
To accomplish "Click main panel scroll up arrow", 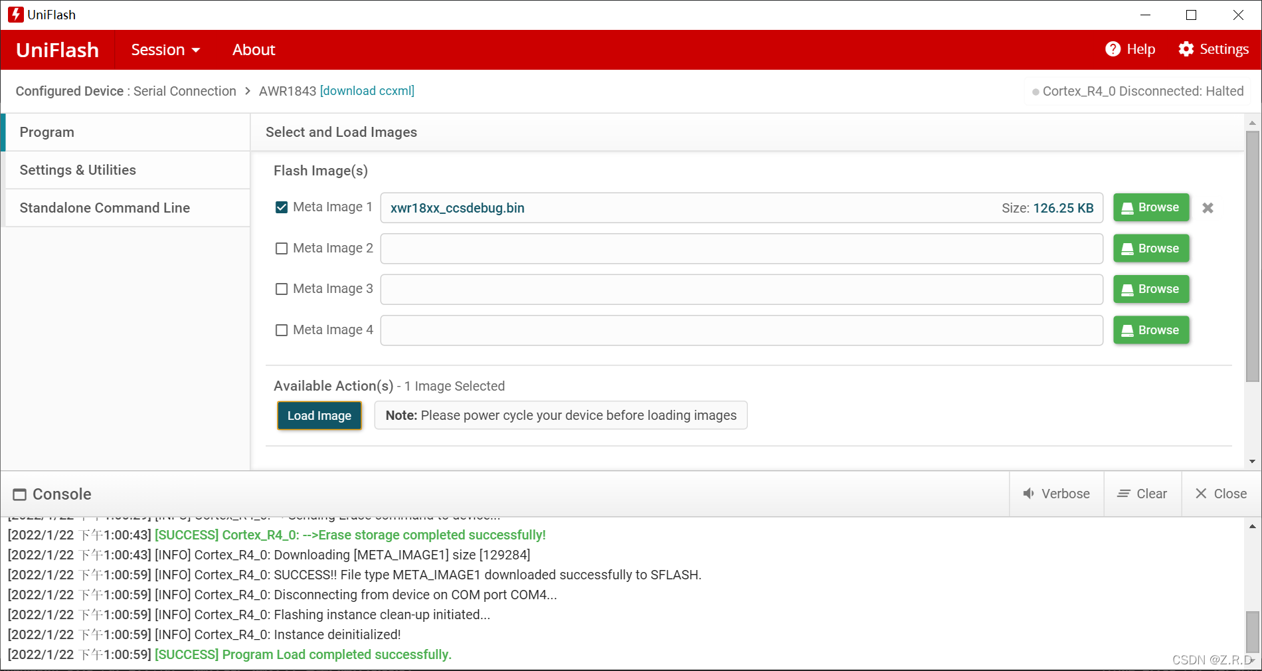I will 1253,123.
